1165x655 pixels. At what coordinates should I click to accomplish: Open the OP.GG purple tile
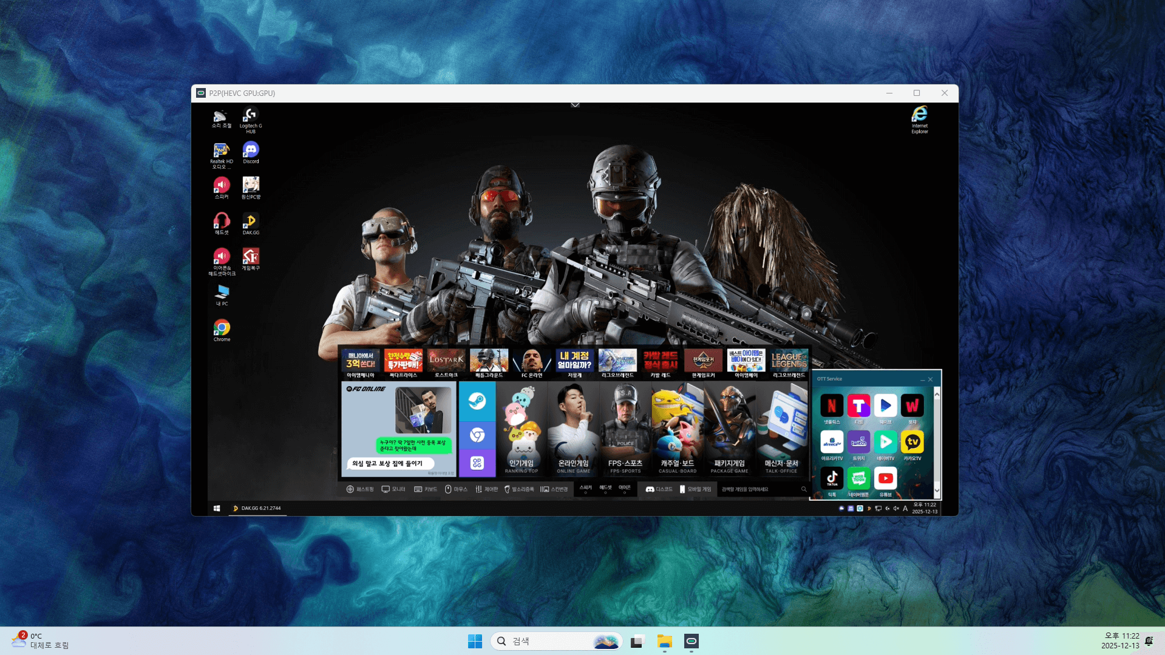477,463
